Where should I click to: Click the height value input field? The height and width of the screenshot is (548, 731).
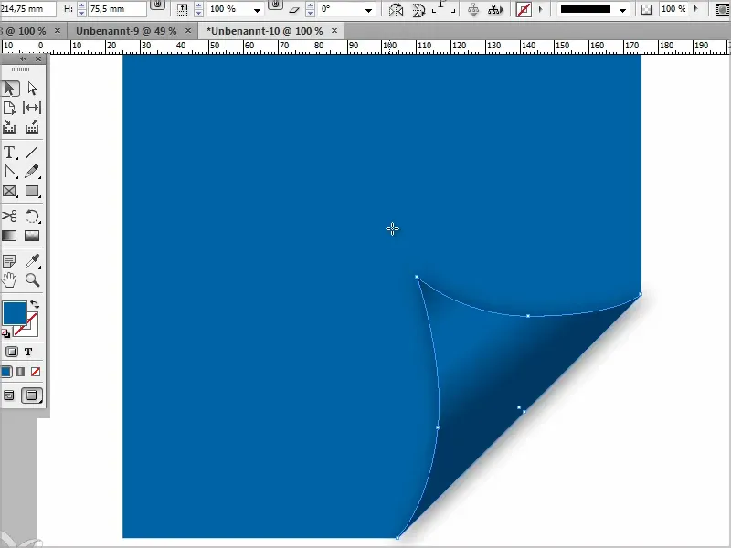point(117,9)
